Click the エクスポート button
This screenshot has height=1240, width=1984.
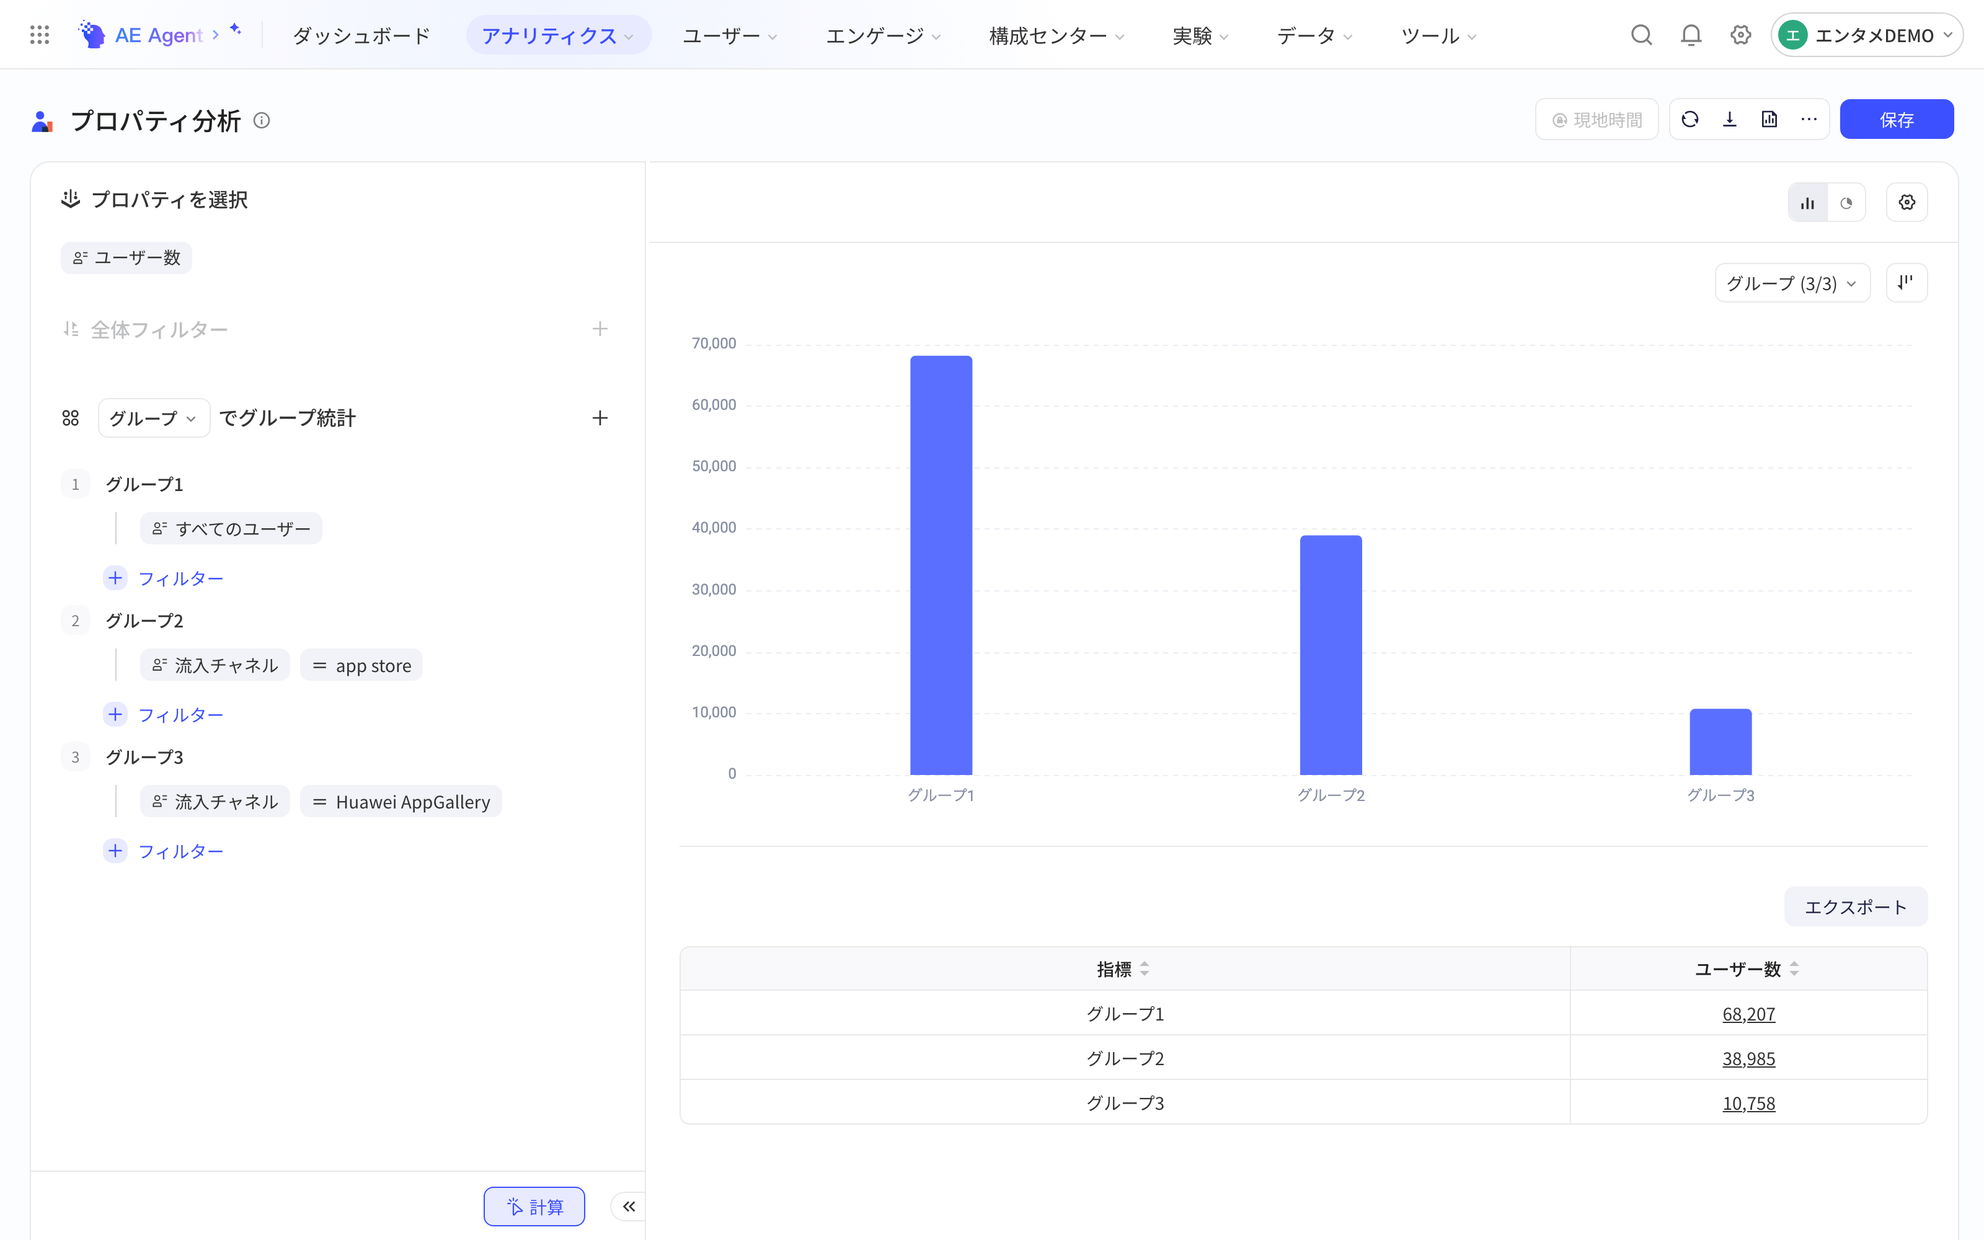tap(1855, 906)
